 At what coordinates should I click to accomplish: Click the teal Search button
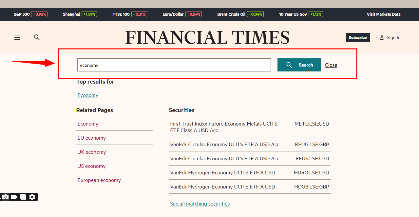coord(299,65)
